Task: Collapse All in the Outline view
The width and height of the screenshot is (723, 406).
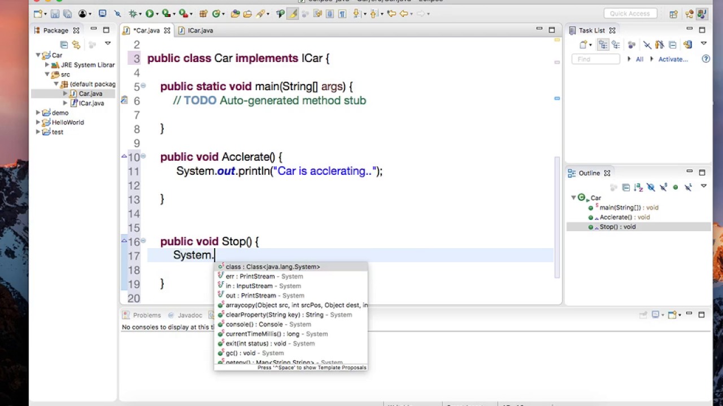Action: pyautogui.click(x=626, y=187)
